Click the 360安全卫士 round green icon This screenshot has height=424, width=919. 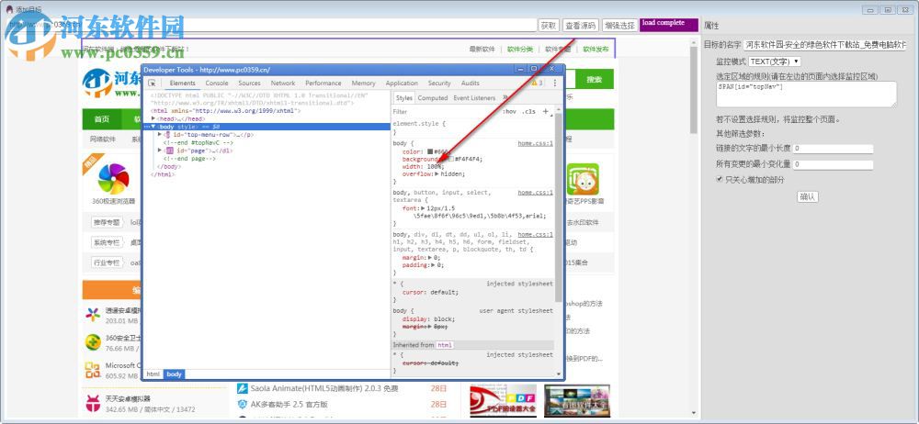[x=93, y=342]
